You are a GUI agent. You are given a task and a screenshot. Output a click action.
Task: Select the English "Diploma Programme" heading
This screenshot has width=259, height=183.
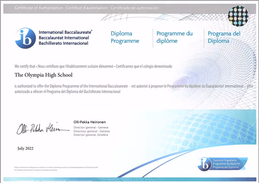(x=125, y=37)
